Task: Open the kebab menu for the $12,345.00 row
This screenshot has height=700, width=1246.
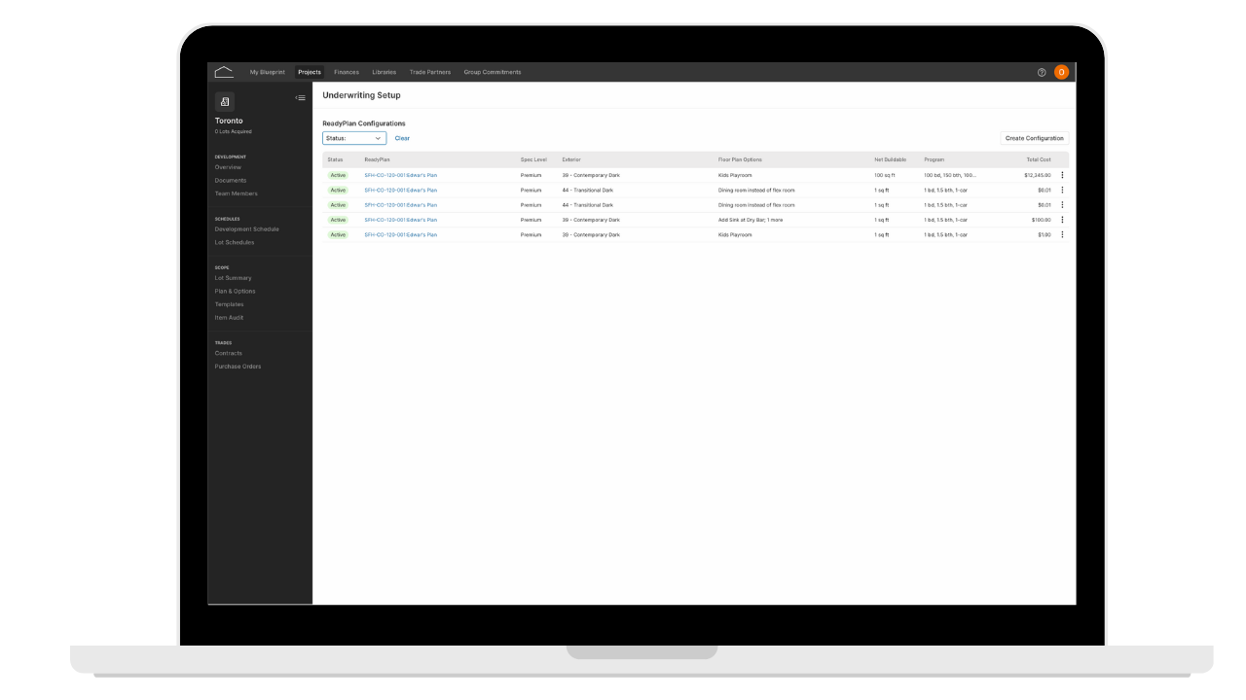Action: (1062, 175)
